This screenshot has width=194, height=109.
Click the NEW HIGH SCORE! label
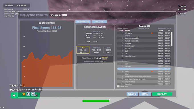[x=104, y=58]
